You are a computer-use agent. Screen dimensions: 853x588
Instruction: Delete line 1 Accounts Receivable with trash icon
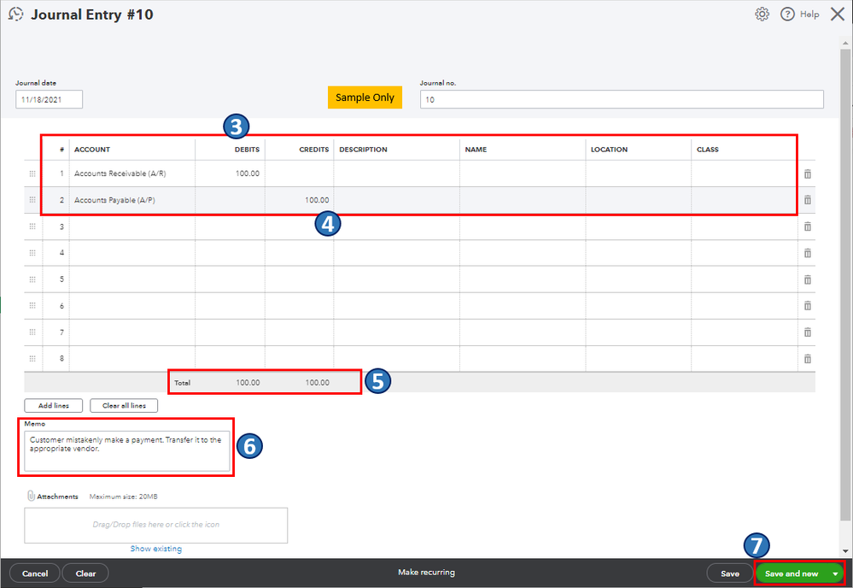click(x=807, y=173)
